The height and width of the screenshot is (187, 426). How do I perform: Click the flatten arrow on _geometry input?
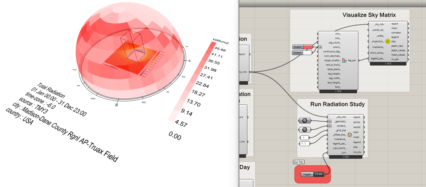(x=330, y=121)
